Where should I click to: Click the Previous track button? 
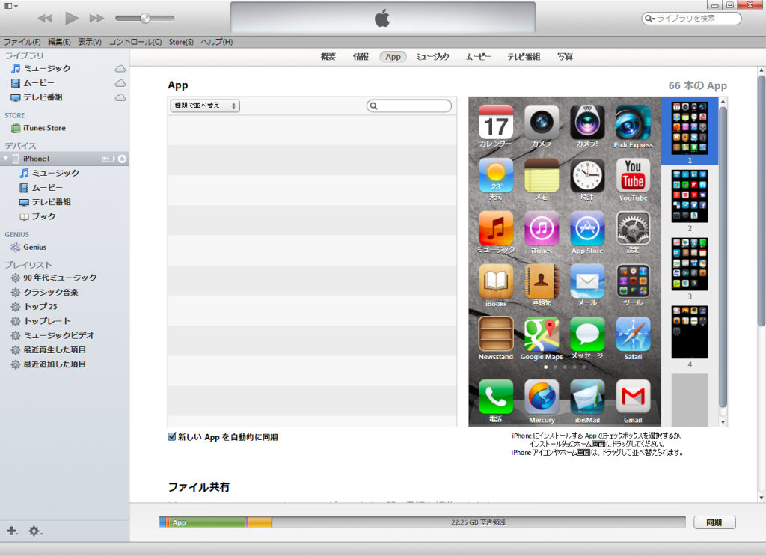click(x=45, y=19)
